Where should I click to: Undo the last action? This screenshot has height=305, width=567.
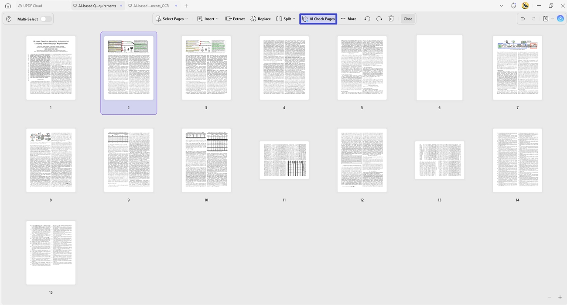click(523, 19)
